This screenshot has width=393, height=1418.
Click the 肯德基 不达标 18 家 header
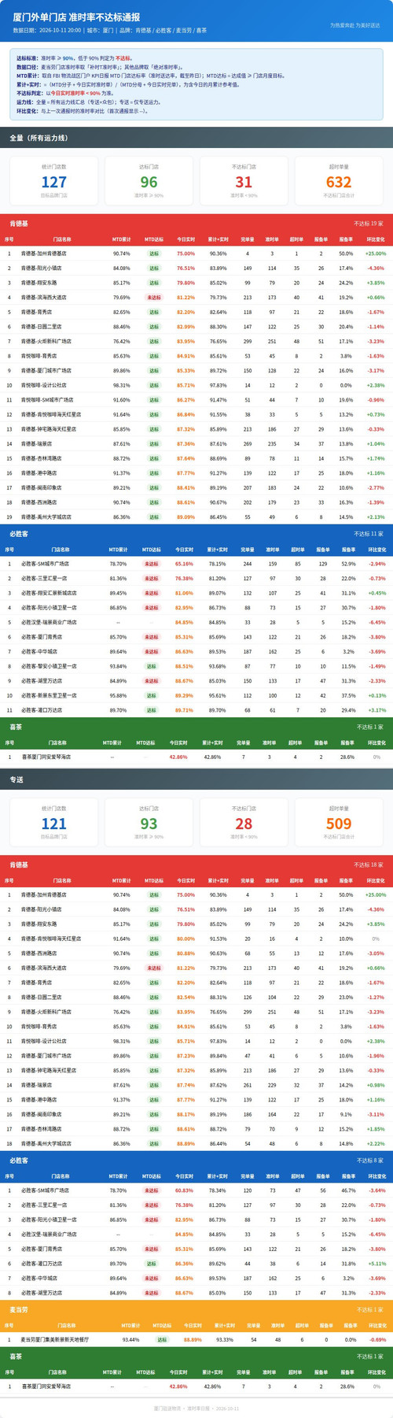(196, 865)
